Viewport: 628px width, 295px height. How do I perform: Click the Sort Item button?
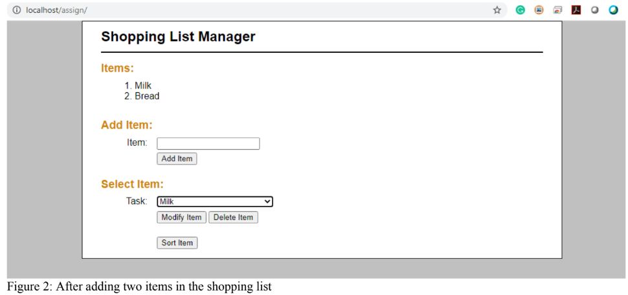[x=177, y=243]
